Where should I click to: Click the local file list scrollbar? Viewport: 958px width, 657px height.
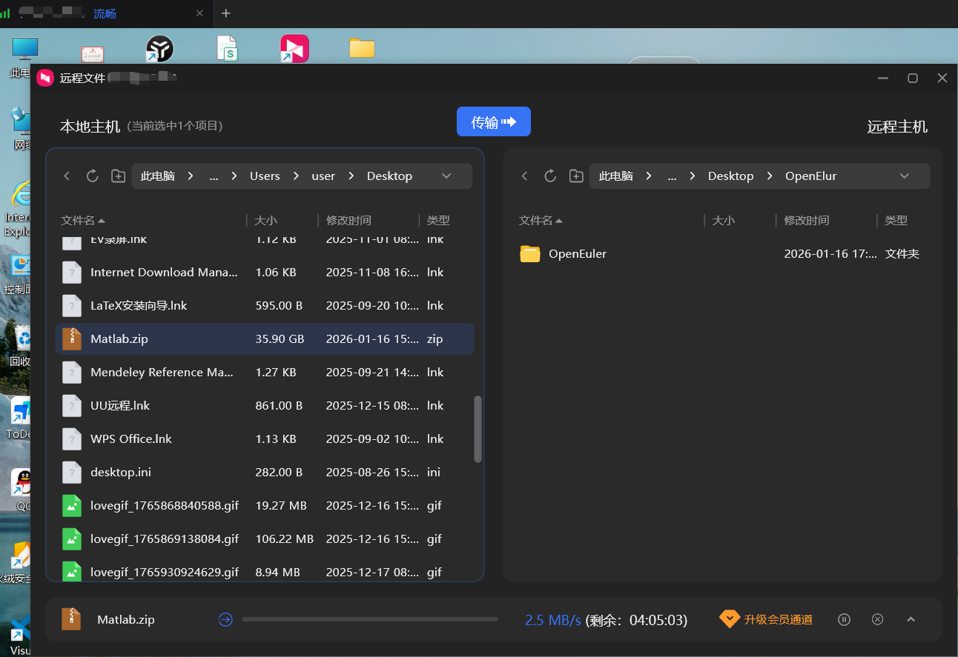478,428
